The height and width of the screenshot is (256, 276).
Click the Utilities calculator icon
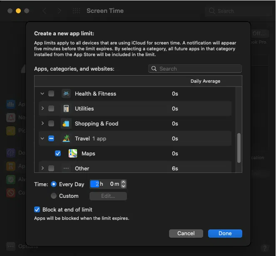pos(66,108)
